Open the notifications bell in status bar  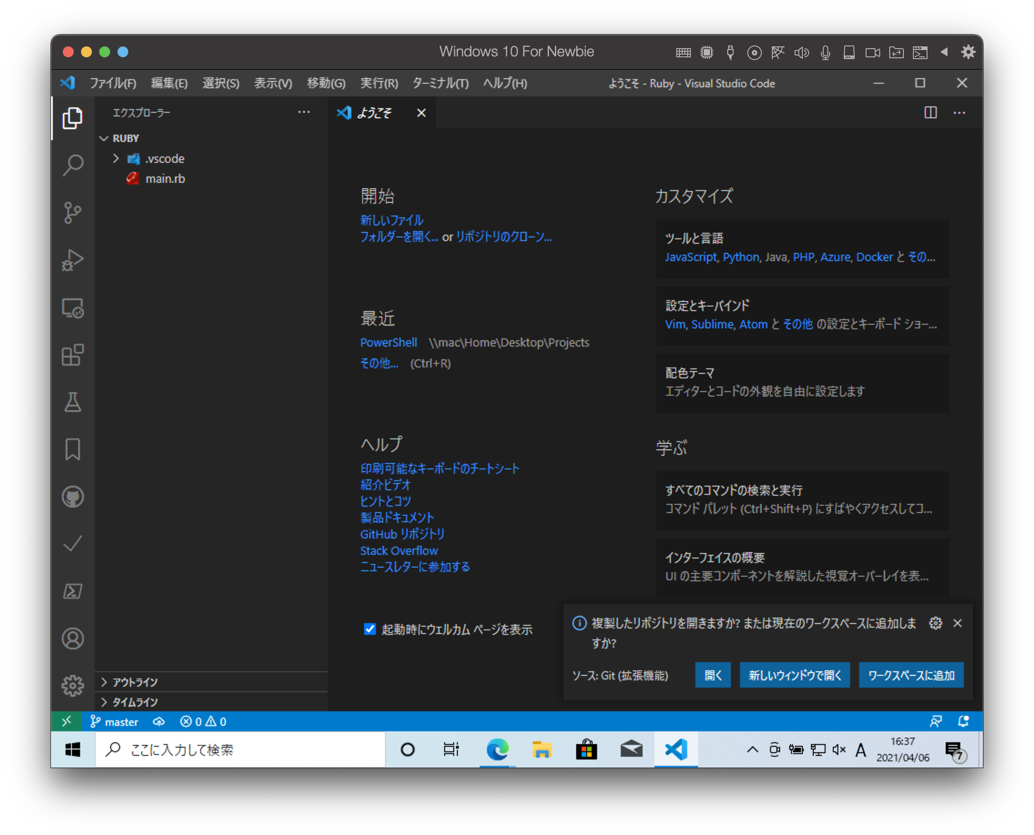[962, 721]
